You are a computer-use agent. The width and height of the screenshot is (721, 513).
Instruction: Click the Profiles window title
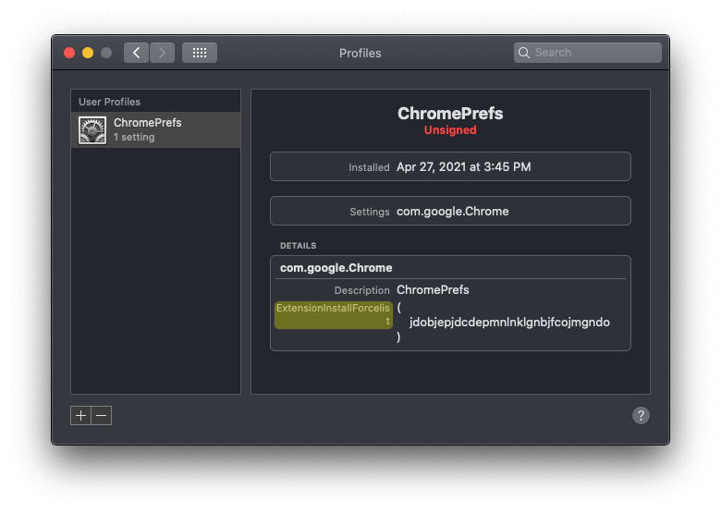pyautogui.click(x=360, y=54)
